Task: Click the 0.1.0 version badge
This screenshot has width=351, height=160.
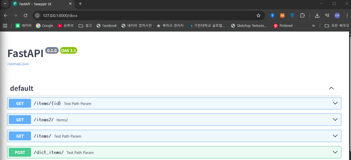Action: click(52, 51)
